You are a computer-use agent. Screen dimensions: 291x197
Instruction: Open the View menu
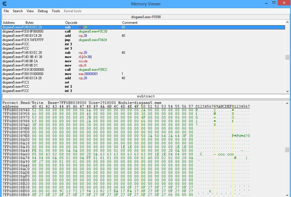[x=30, y=11]
